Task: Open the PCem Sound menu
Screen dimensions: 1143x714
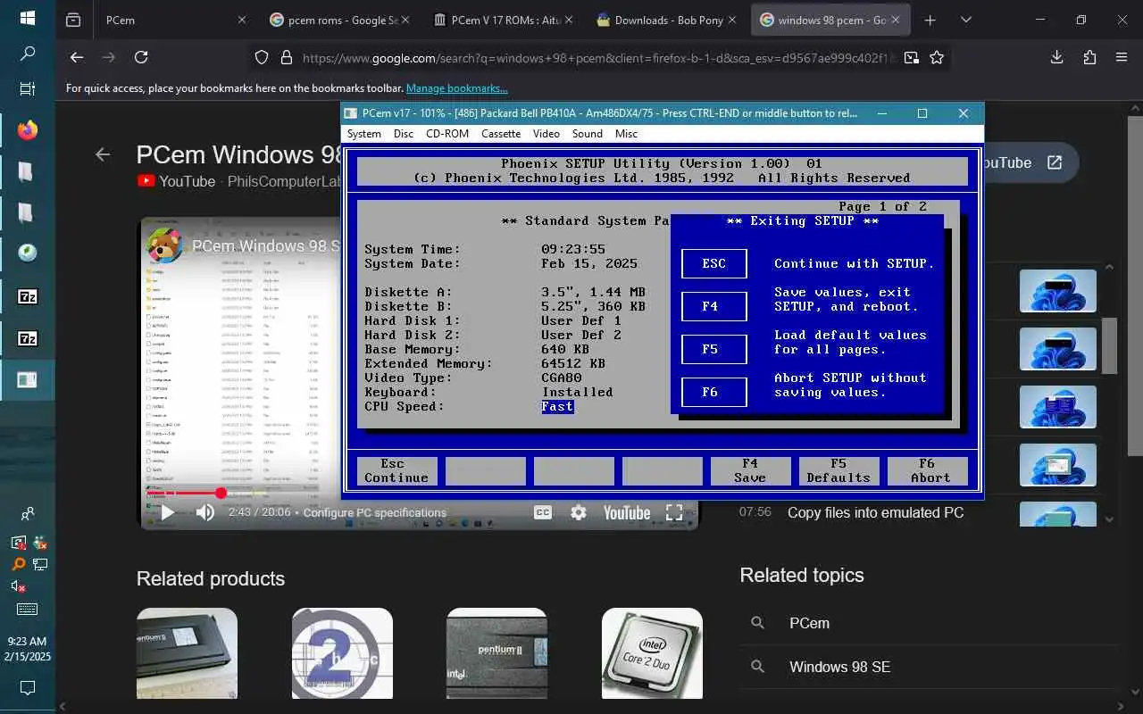Action: (x=588, y=134)
